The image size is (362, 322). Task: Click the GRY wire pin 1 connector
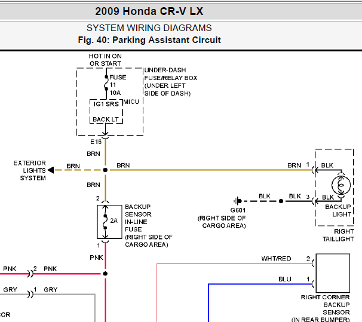coord(30,295)
